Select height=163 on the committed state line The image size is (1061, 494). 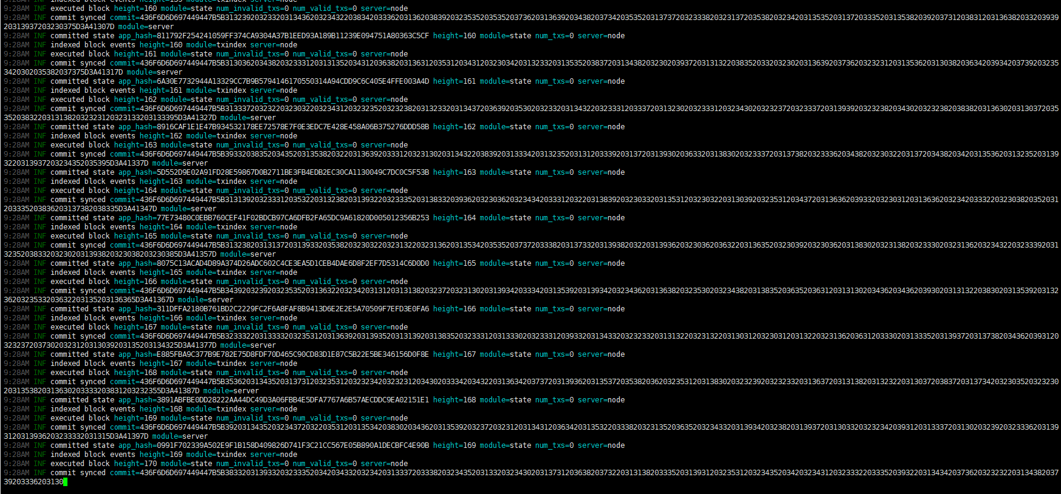tap(455, 172)
